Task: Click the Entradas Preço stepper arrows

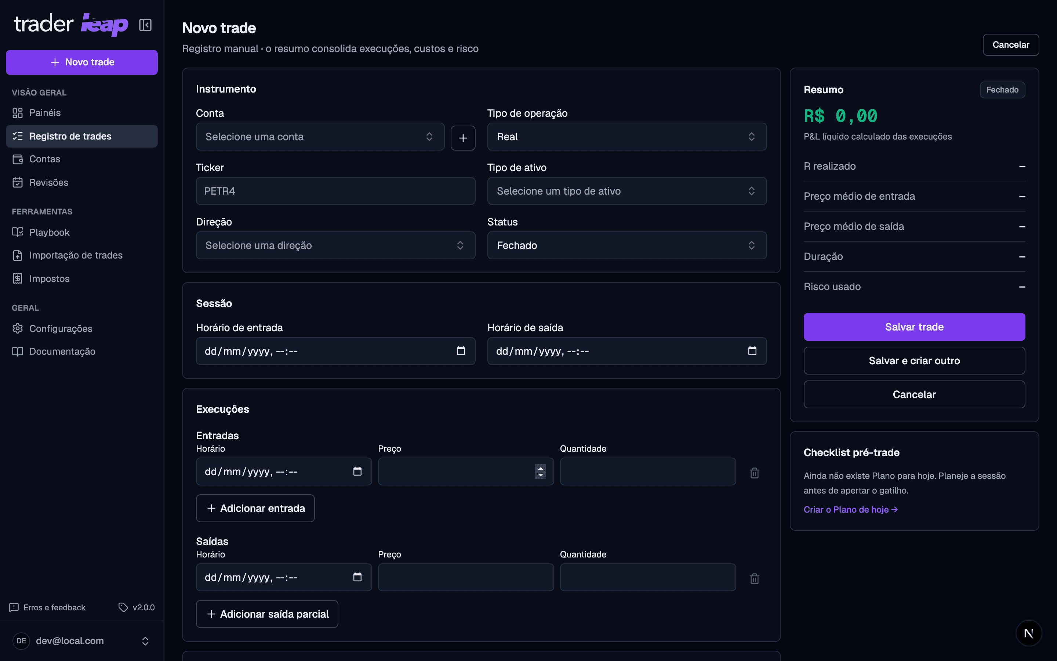Action: tap(540, 471)
